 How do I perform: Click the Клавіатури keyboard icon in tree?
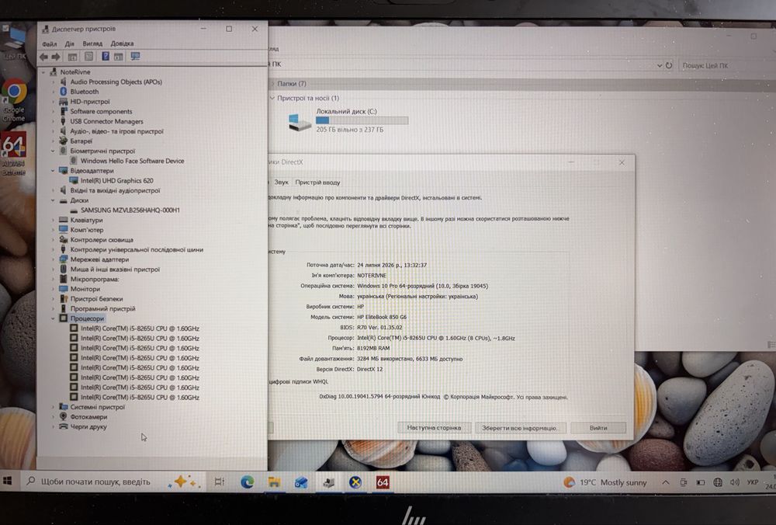pyautogui.click(x=64, y=220)
